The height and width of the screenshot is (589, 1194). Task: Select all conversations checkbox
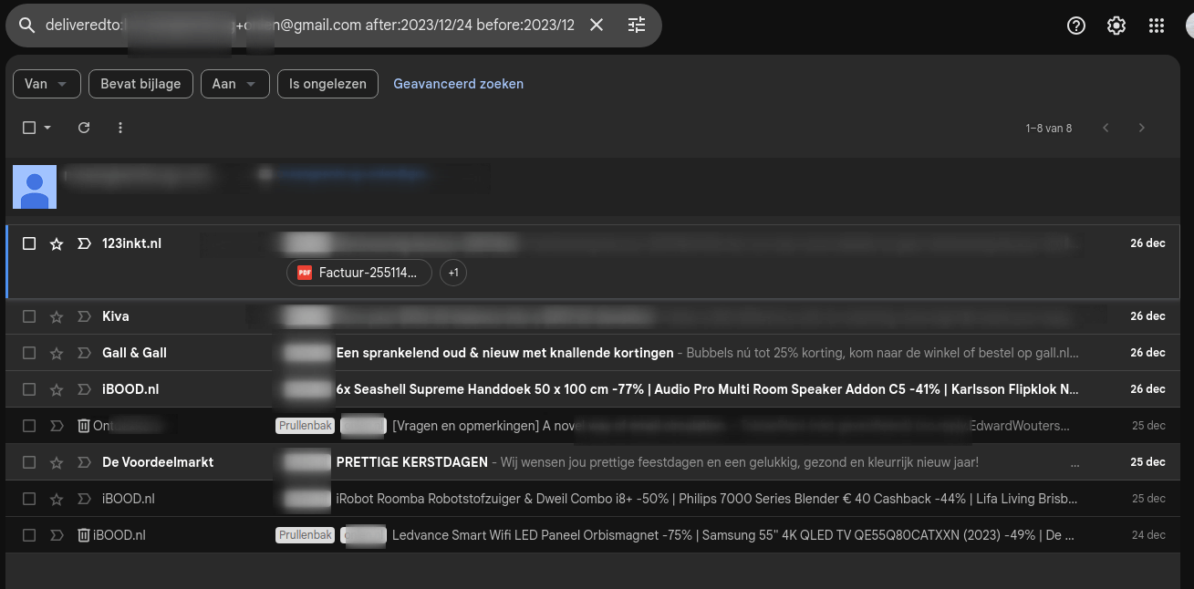[28, 128]
